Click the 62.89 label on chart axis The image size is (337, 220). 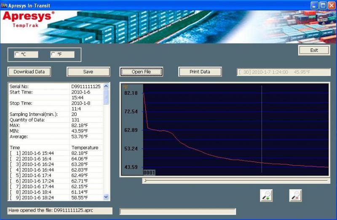pyautogui.click(x=131, y=130)
